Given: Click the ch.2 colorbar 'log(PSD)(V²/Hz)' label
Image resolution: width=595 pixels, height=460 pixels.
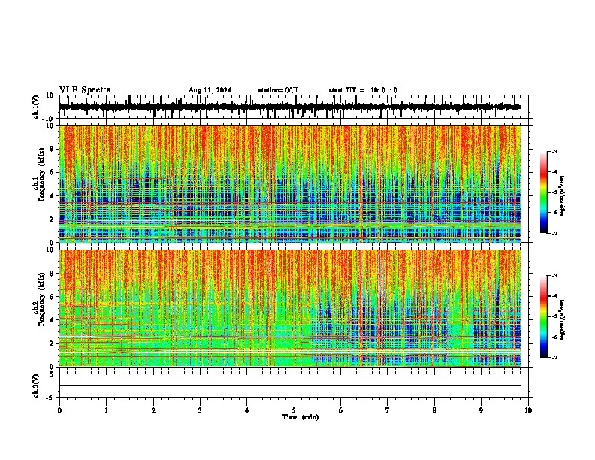Looking at the screenshot, I should (x=563, y=320).
